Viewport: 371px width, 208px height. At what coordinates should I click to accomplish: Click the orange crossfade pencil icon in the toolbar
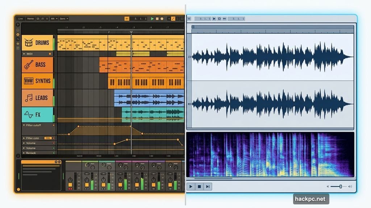click(173, 19)
